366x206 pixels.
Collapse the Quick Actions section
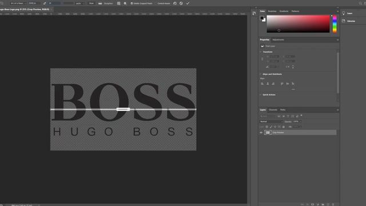click(x=261, y=95)
